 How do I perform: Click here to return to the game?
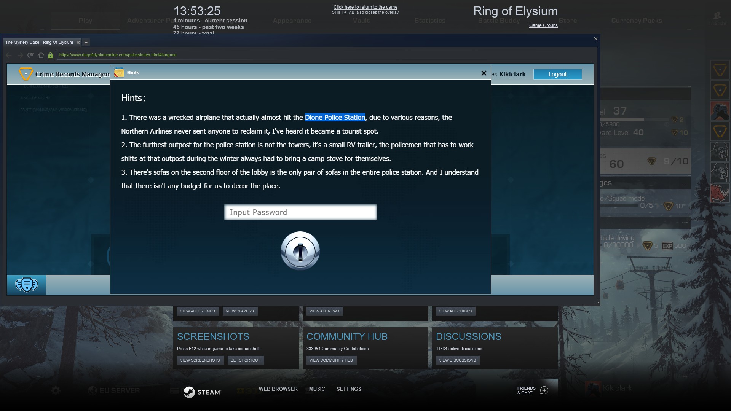365,7
